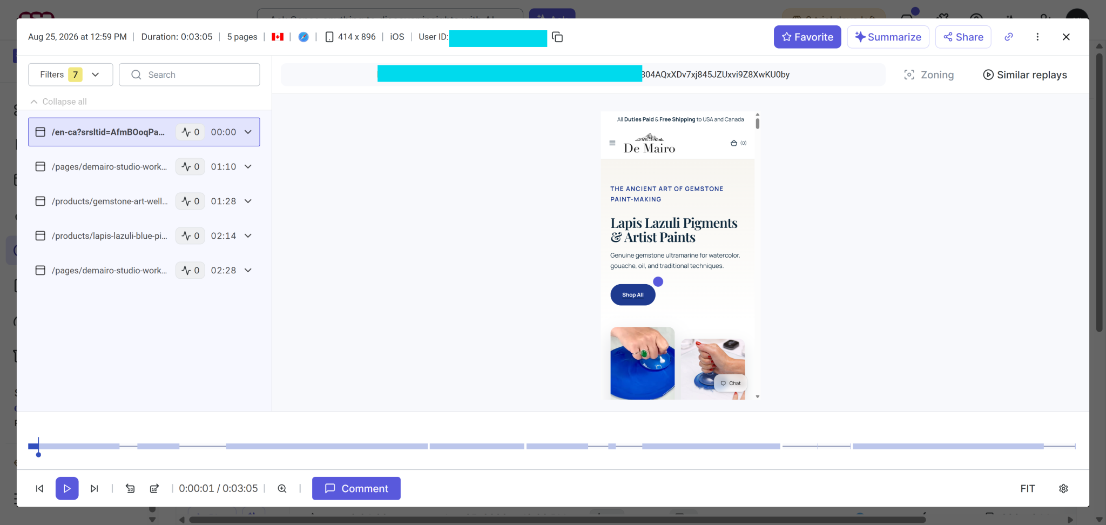The image size is (1106, 525).
Task: Click the blue paint palette thumbnail
Action: point(642,363)
